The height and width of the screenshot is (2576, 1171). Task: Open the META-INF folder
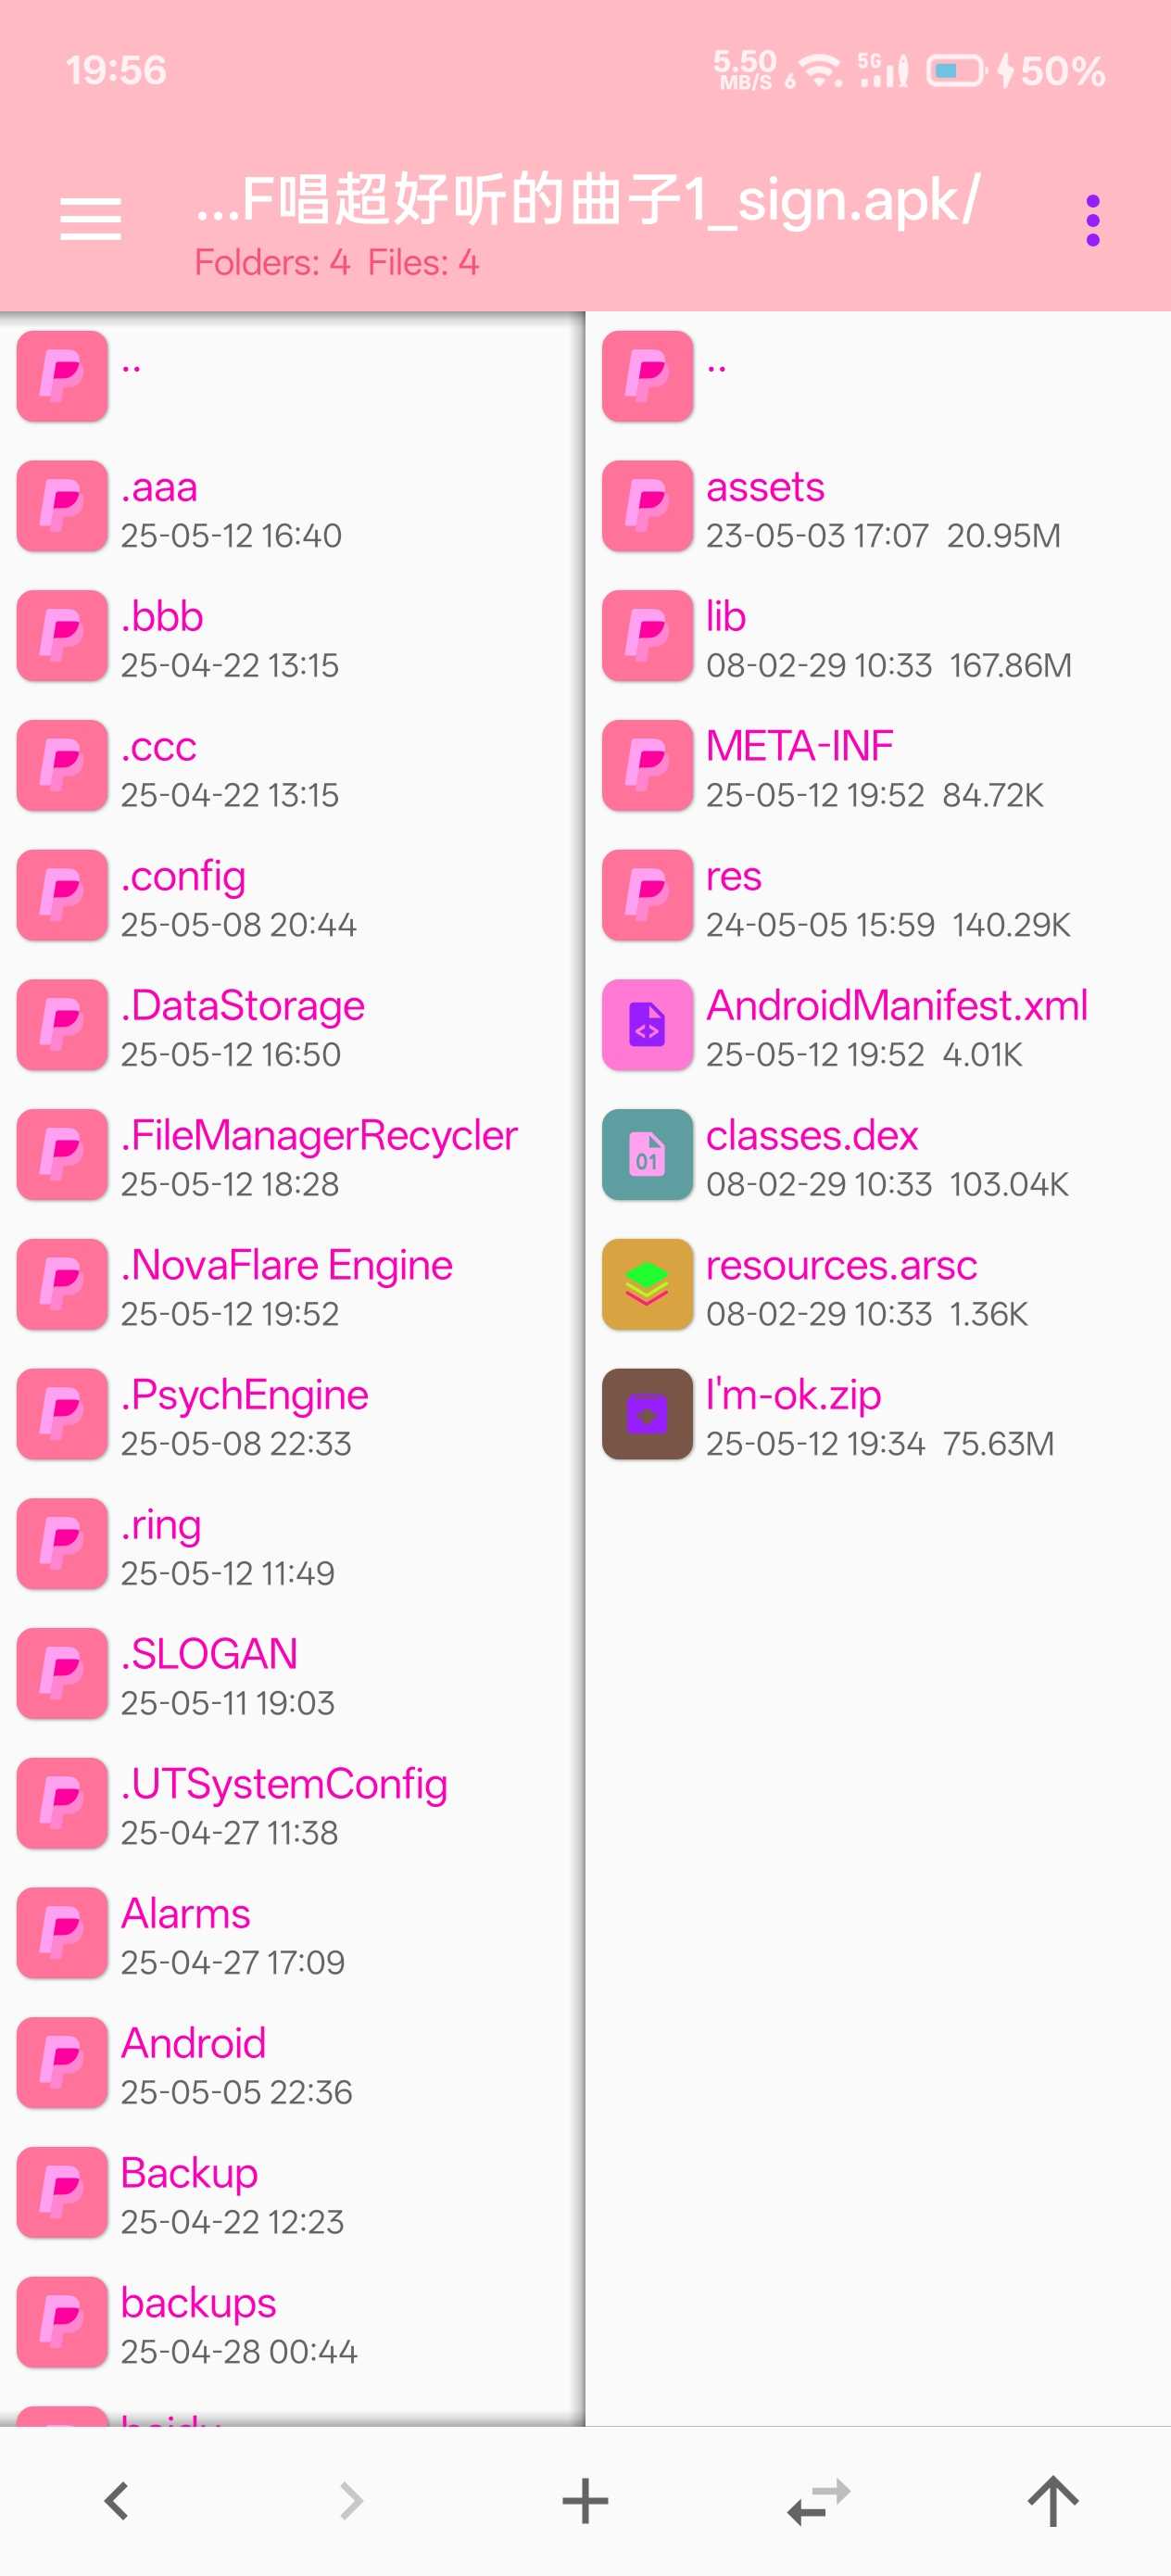point(878,765)
